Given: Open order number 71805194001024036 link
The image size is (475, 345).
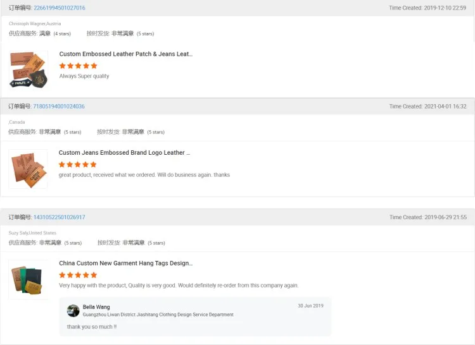Looking at the screenshot, I should click(x=58, y=106).
